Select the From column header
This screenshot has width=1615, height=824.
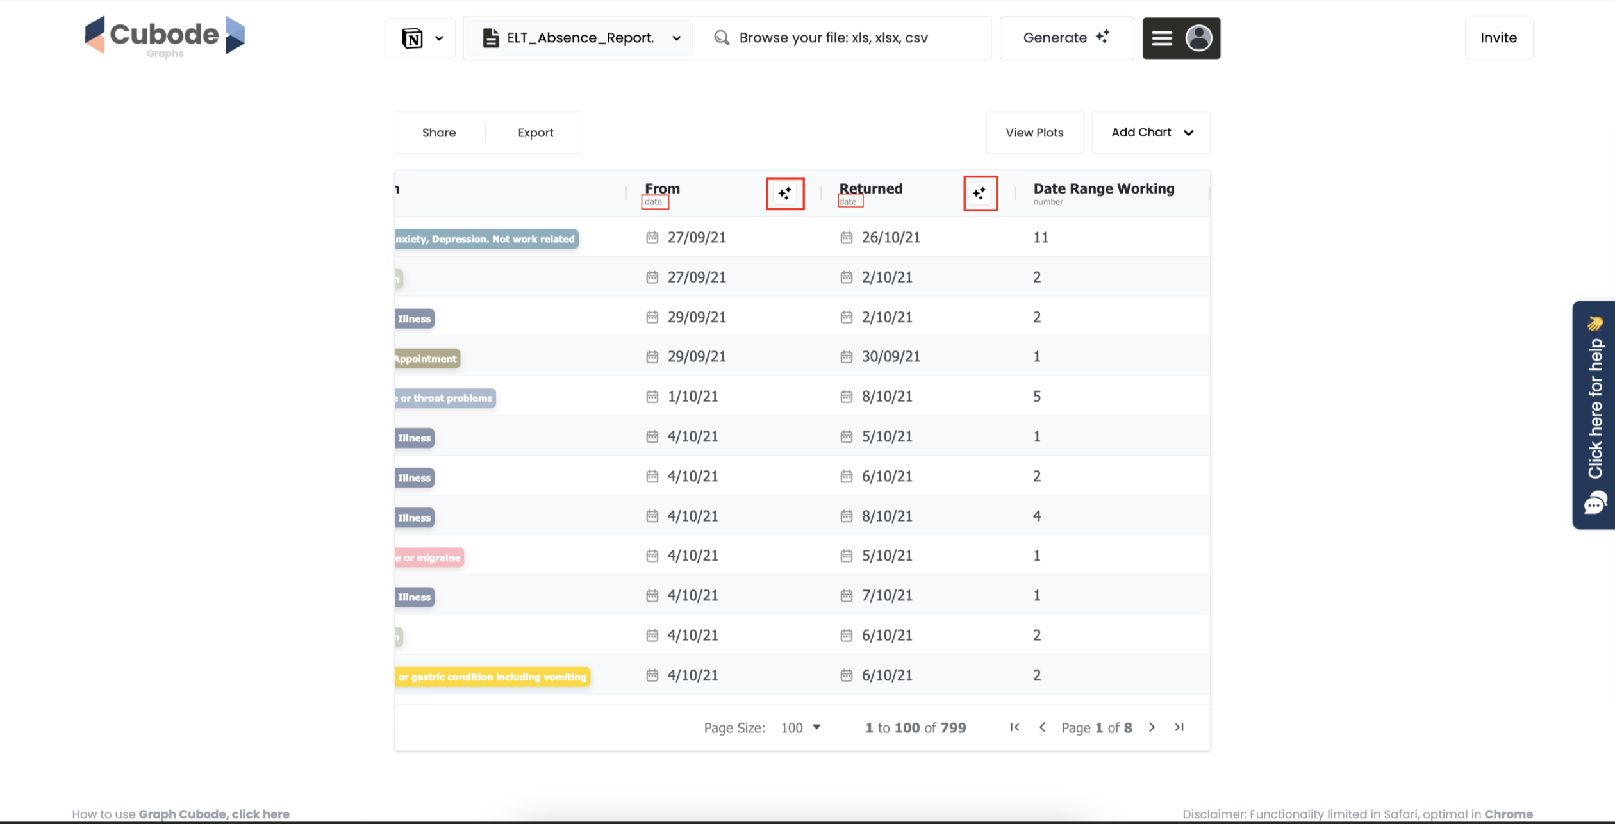tap(662, 188)
